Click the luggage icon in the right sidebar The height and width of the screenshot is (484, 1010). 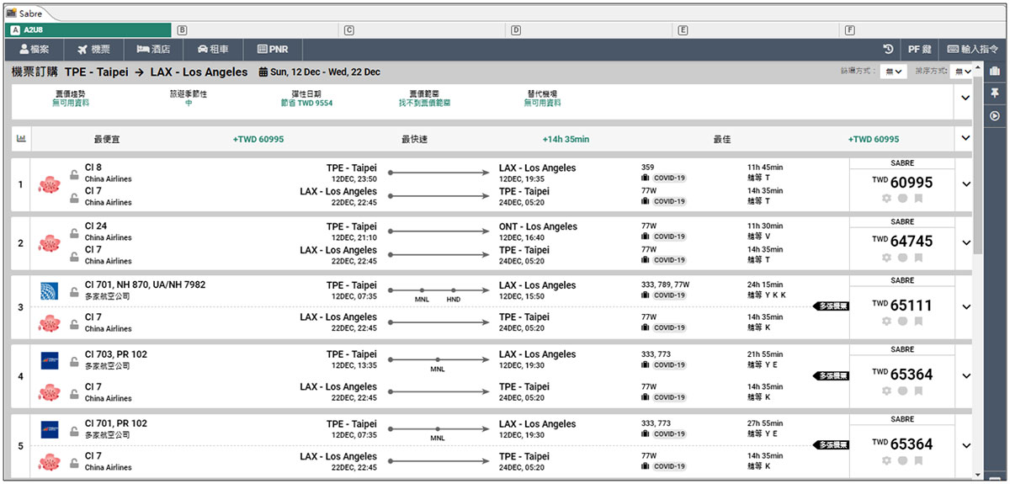(x=995, y=71)
